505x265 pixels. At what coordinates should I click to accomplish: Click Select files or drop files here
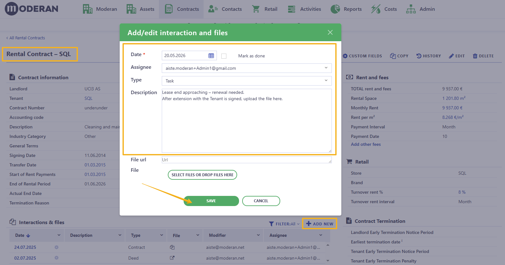pyautogui.click(x=202, y=175)
